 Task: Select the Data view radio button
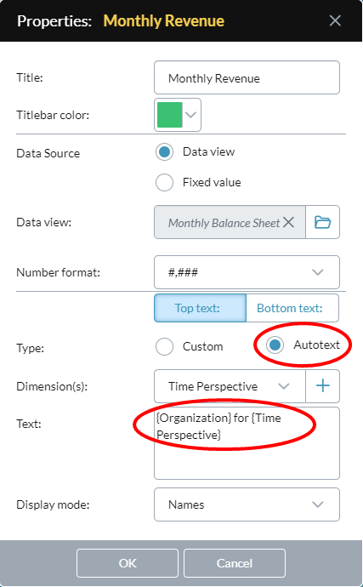click(164, 152)
